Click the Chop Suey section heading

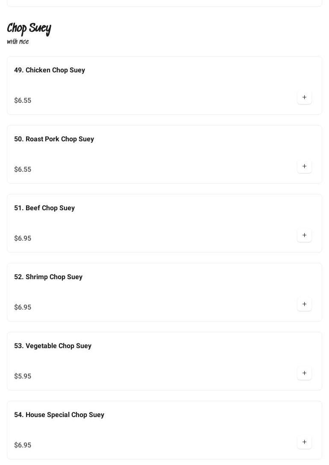pyautogui.click(x=29, y=29)
